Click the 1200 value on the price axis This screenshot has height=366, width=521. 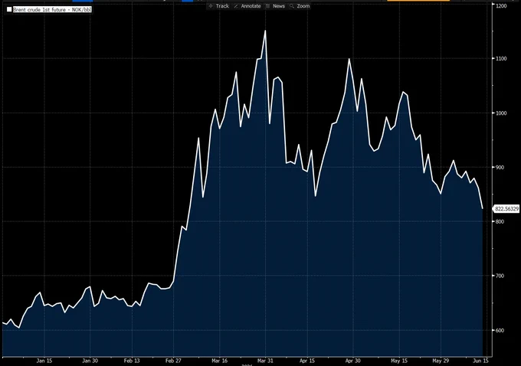501,5
